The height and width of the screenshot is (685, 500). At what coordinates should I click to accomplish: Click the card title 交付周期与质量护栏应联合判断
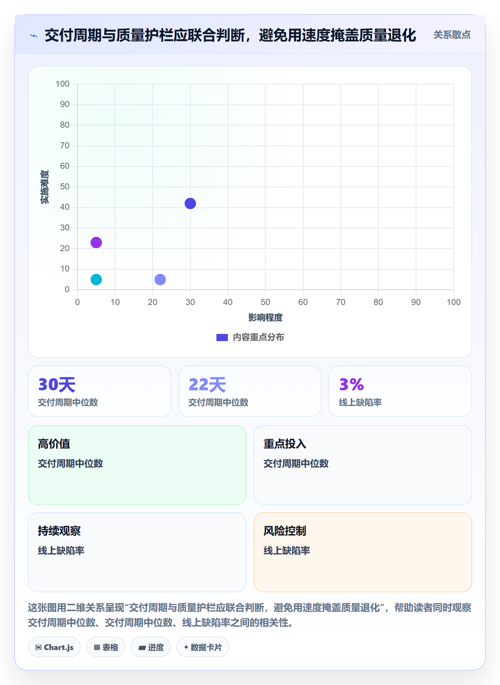click(230, 35)
